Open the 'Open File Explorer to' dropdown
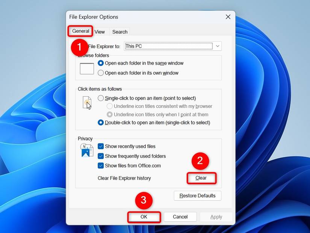Viewport: 310px width, 233px height. [x=217, y=46]
